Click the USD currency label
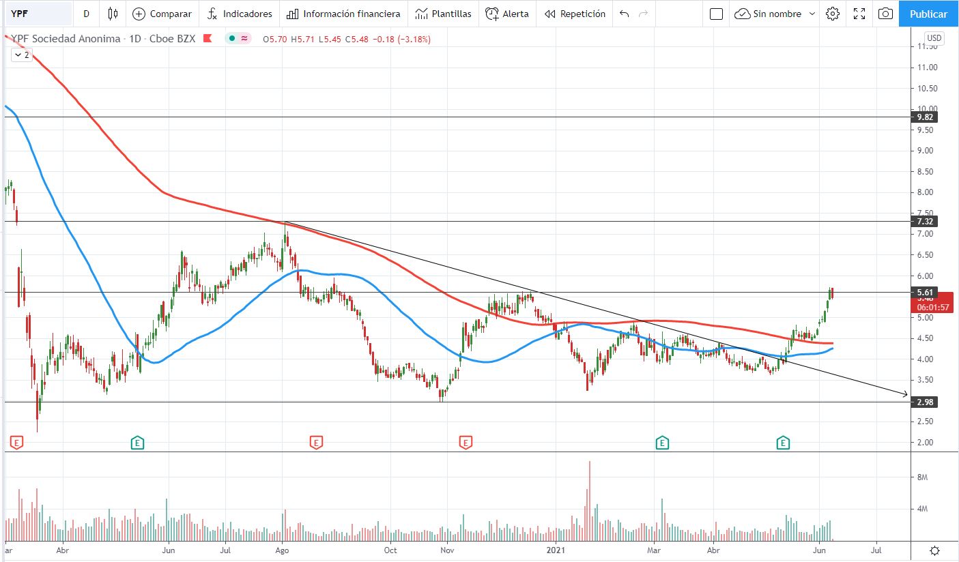 coord(934,38)
